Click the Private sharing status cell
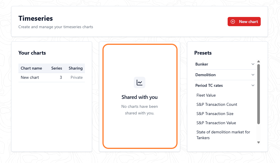This screenshot has height=163, width=280. tap(77, 77)
